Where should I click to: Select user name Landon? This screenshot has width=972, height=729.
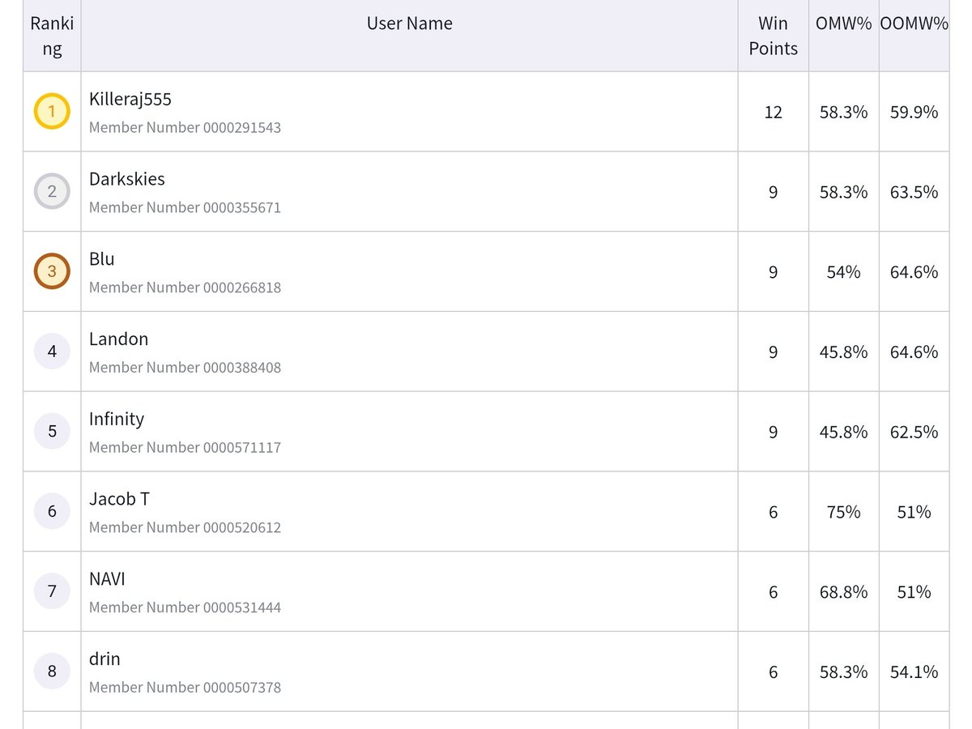pyautogui.click(x=119, y=339)
